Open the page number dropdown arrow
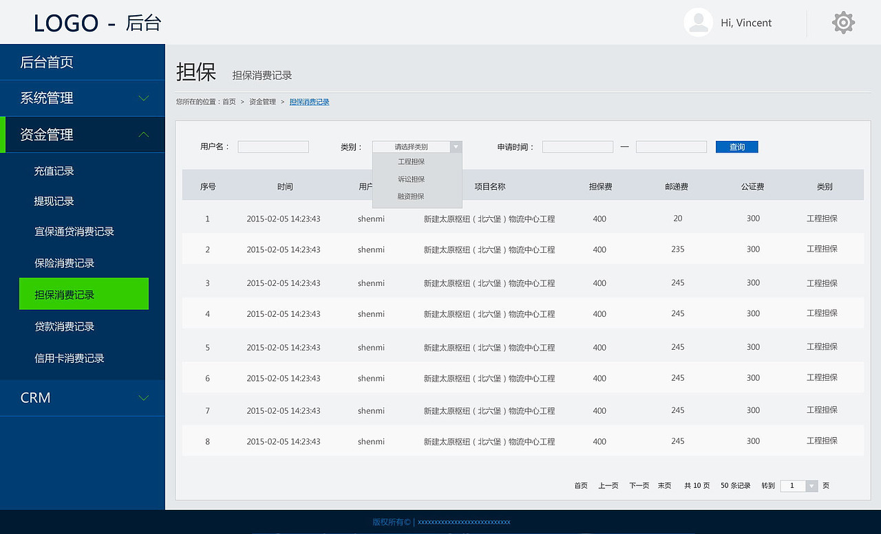Image resolution: width=881 pixels, height=534 pixels. [x=811, y=486]
